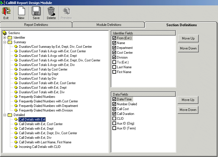Collapse the Summary tree node
Screen dimensions: 218x157
tap(5, 42)
